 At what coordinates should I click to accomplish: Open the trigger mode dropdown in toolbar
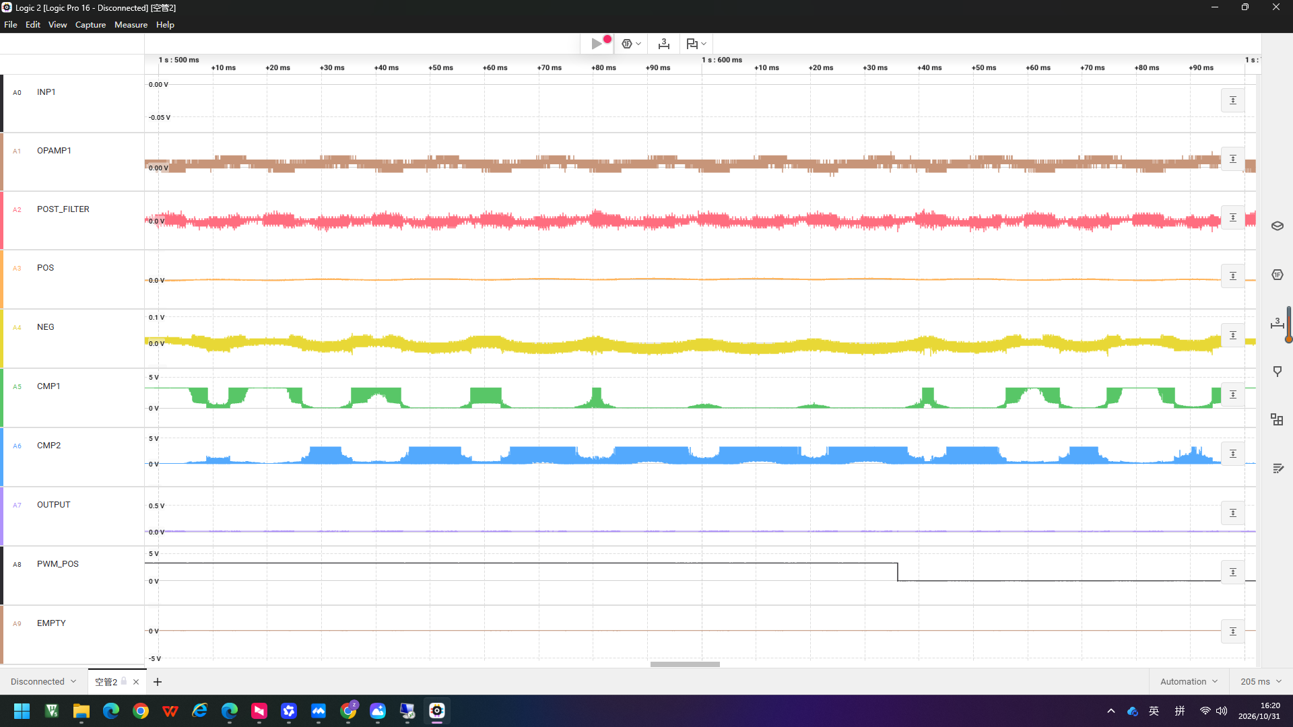tap(631, 44)
